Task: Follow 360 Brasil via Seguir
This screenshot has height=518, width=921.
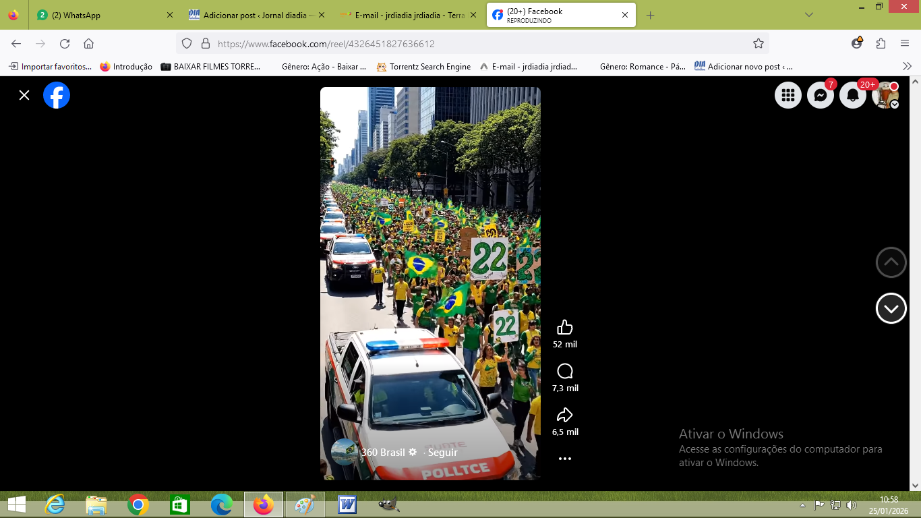Action: 442,453
